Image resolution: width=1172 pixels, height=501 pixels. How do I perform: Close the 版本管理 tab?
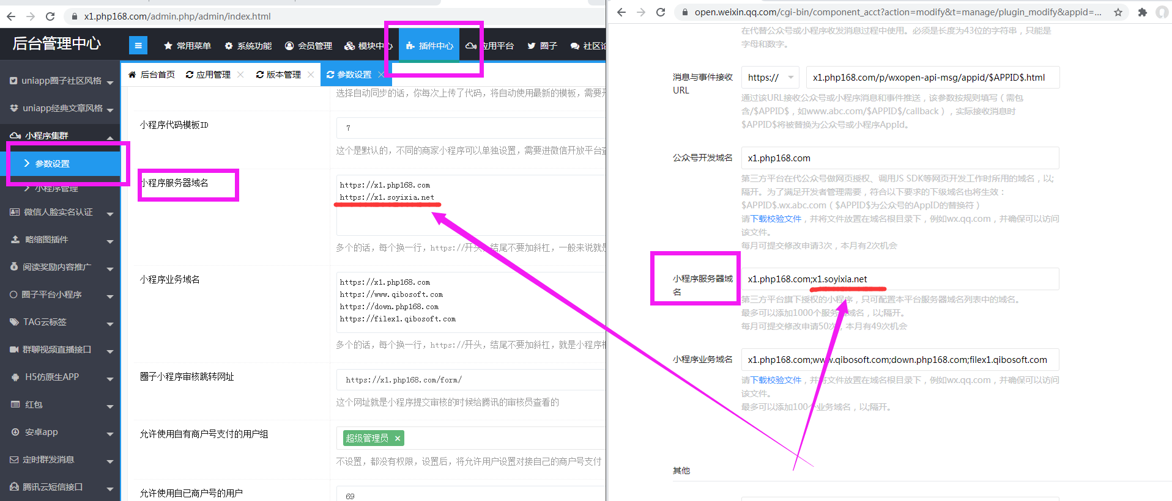(311, 75)
